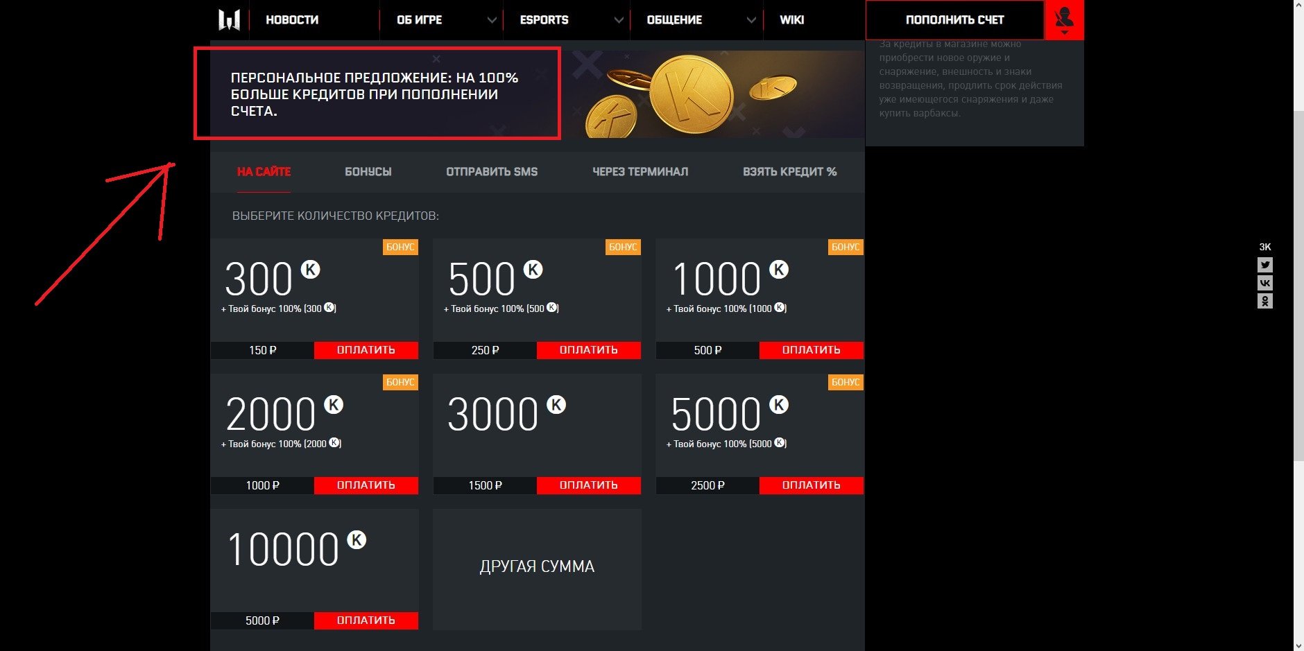The image size is (1304, 651).
Task: Share via the VK icon
Action: pos(1265,283)
